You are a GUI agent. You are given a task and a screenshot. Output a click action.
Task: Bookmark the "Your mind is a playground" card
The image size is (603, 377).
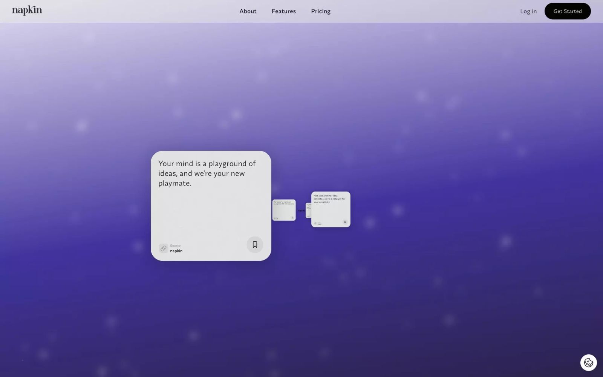[x=255, y=245]
